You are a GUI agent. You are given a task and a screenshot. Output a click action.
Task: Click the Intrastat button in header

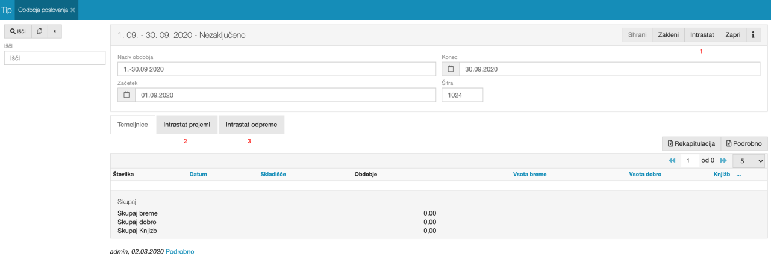702,35
